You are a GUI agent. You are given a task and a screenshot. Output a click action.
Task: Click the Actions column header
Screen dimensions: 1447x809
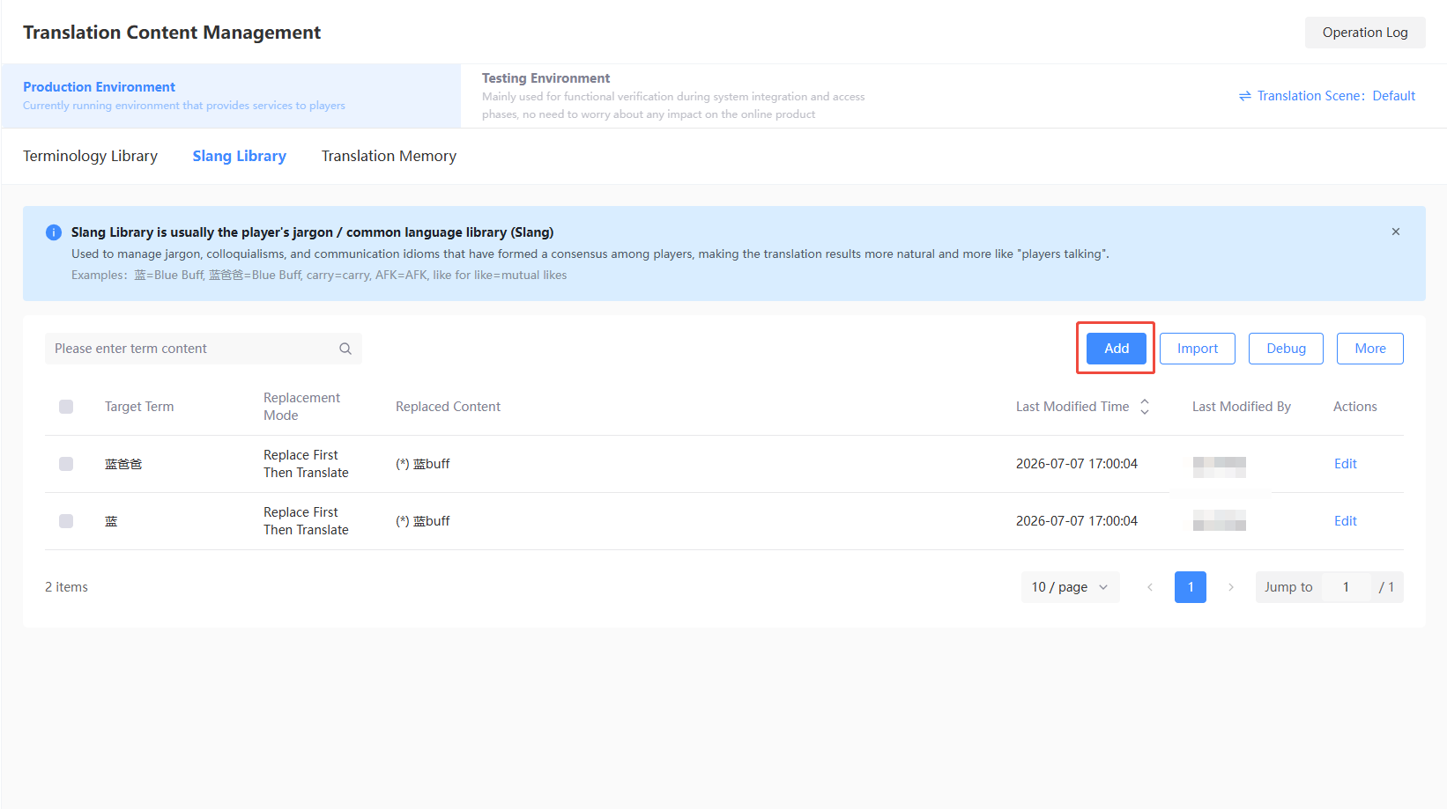point(1355,407)
